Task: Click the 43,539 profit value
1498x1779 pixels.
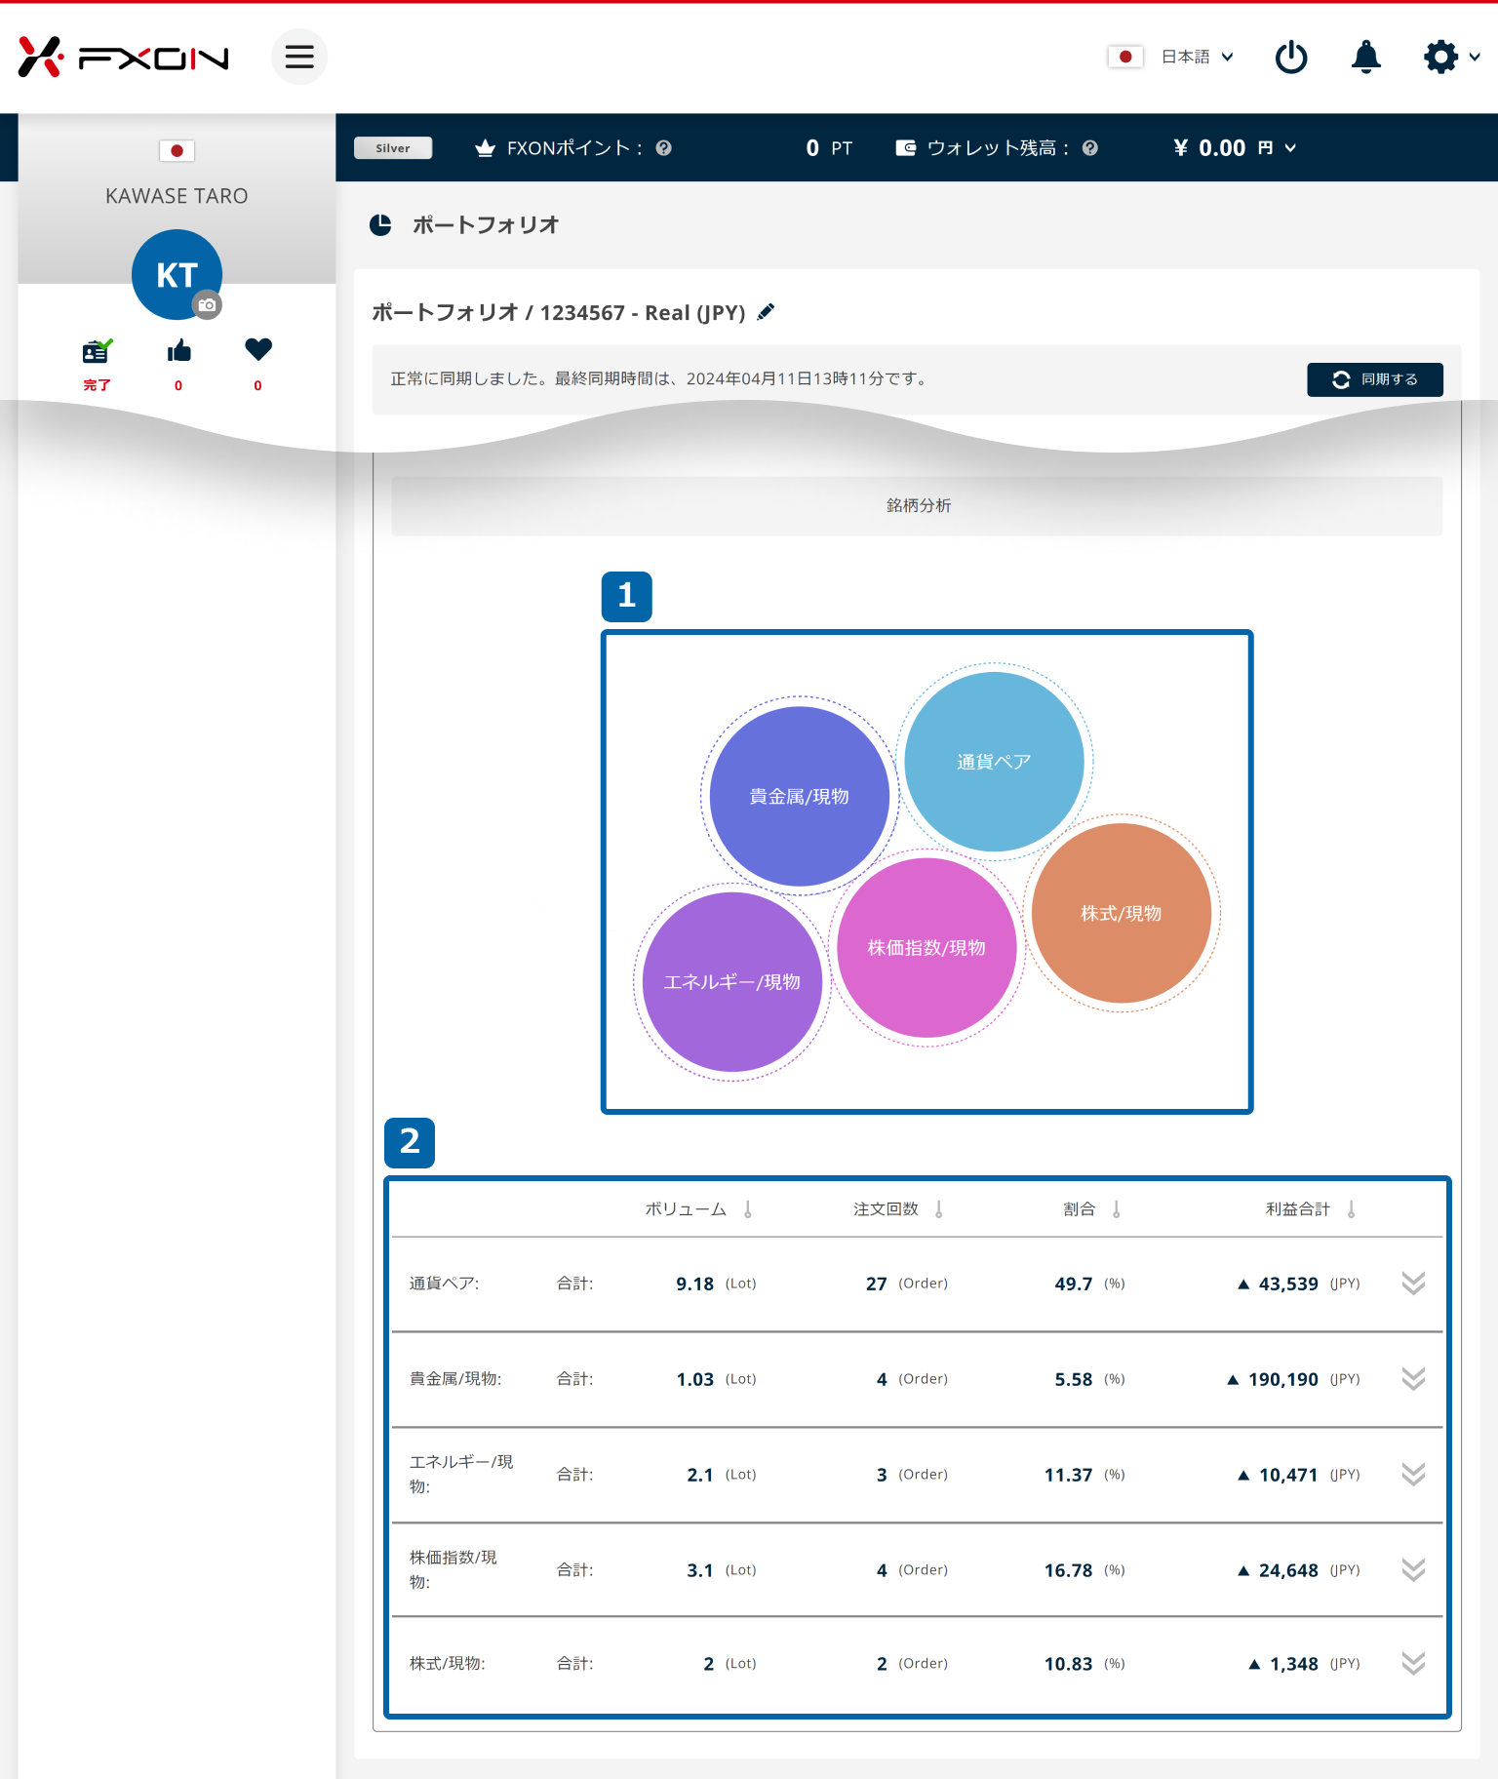Action: [x=1287, y=1284]
